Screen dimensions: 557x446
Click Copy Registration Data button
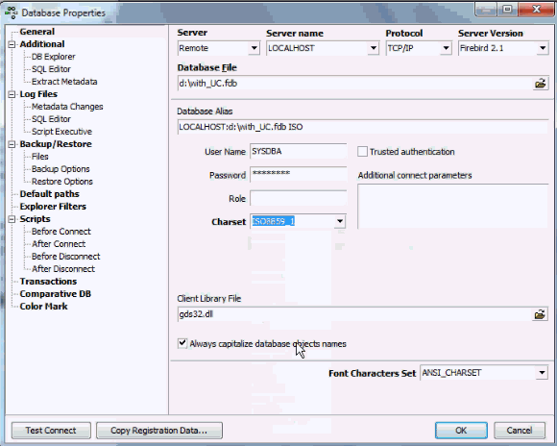(159, 431)
